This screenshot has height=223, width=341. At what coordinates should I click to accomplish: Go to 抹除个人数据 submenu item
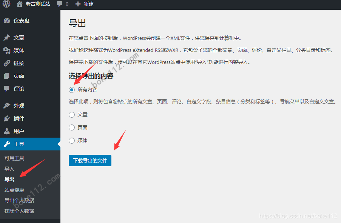click(x=19, y=211)
